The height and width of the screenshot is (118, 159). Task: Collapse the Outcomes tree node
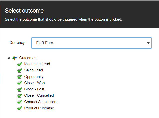(x=9, y=58)
